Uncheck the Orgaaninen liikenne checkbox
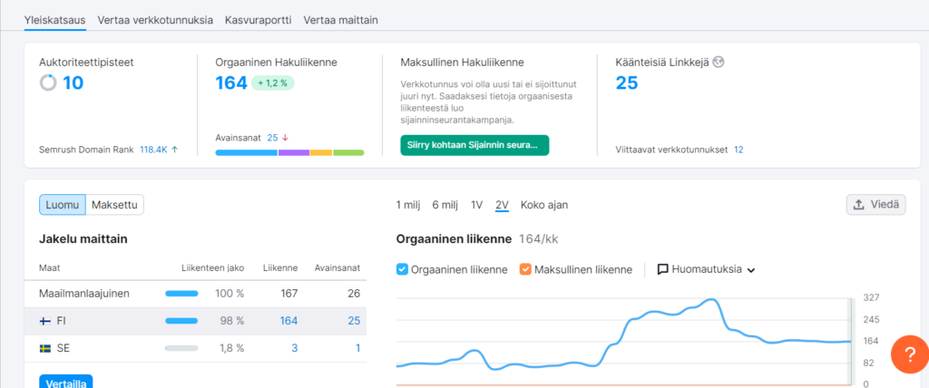The image size is (929, 388). pos(402,269)
